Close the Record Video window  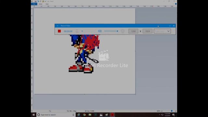(174, 26)
